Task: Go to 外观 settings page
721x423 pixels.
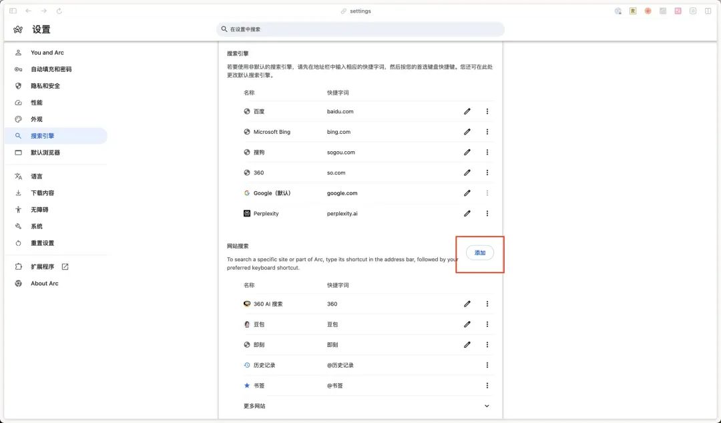Action: click(x=55, y=119)
